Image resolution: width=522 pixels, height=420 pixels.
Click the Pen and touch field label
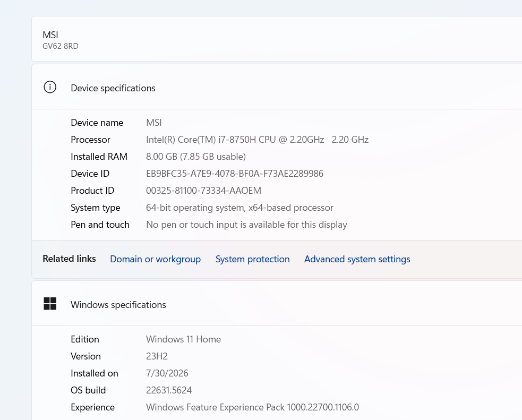click(100, 225)
